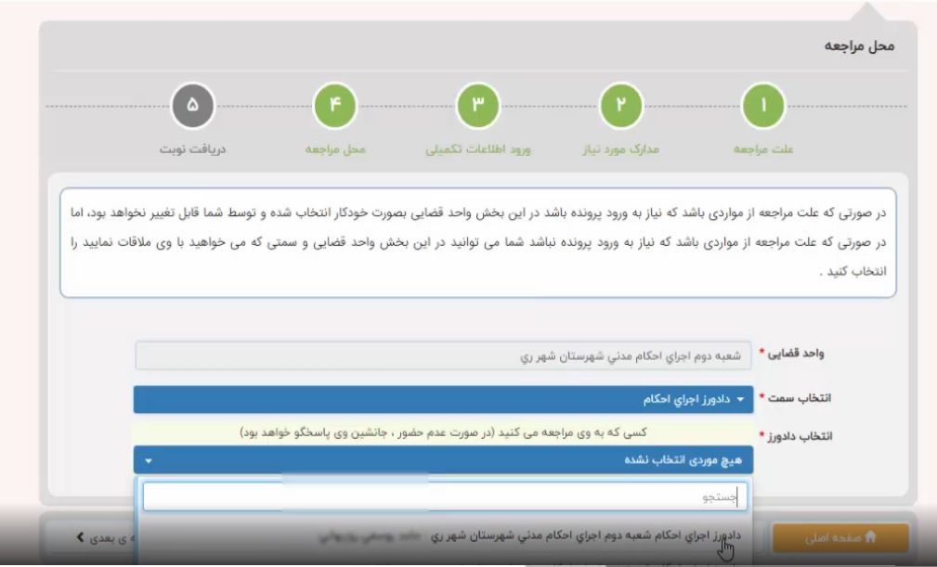Click the gray step 5 circle
This screenshot has width=937, height=567.
point(192,106)
